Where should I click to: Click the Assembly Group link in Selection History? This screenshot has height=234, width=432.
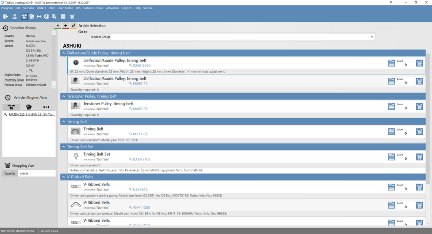coord(14,79)
